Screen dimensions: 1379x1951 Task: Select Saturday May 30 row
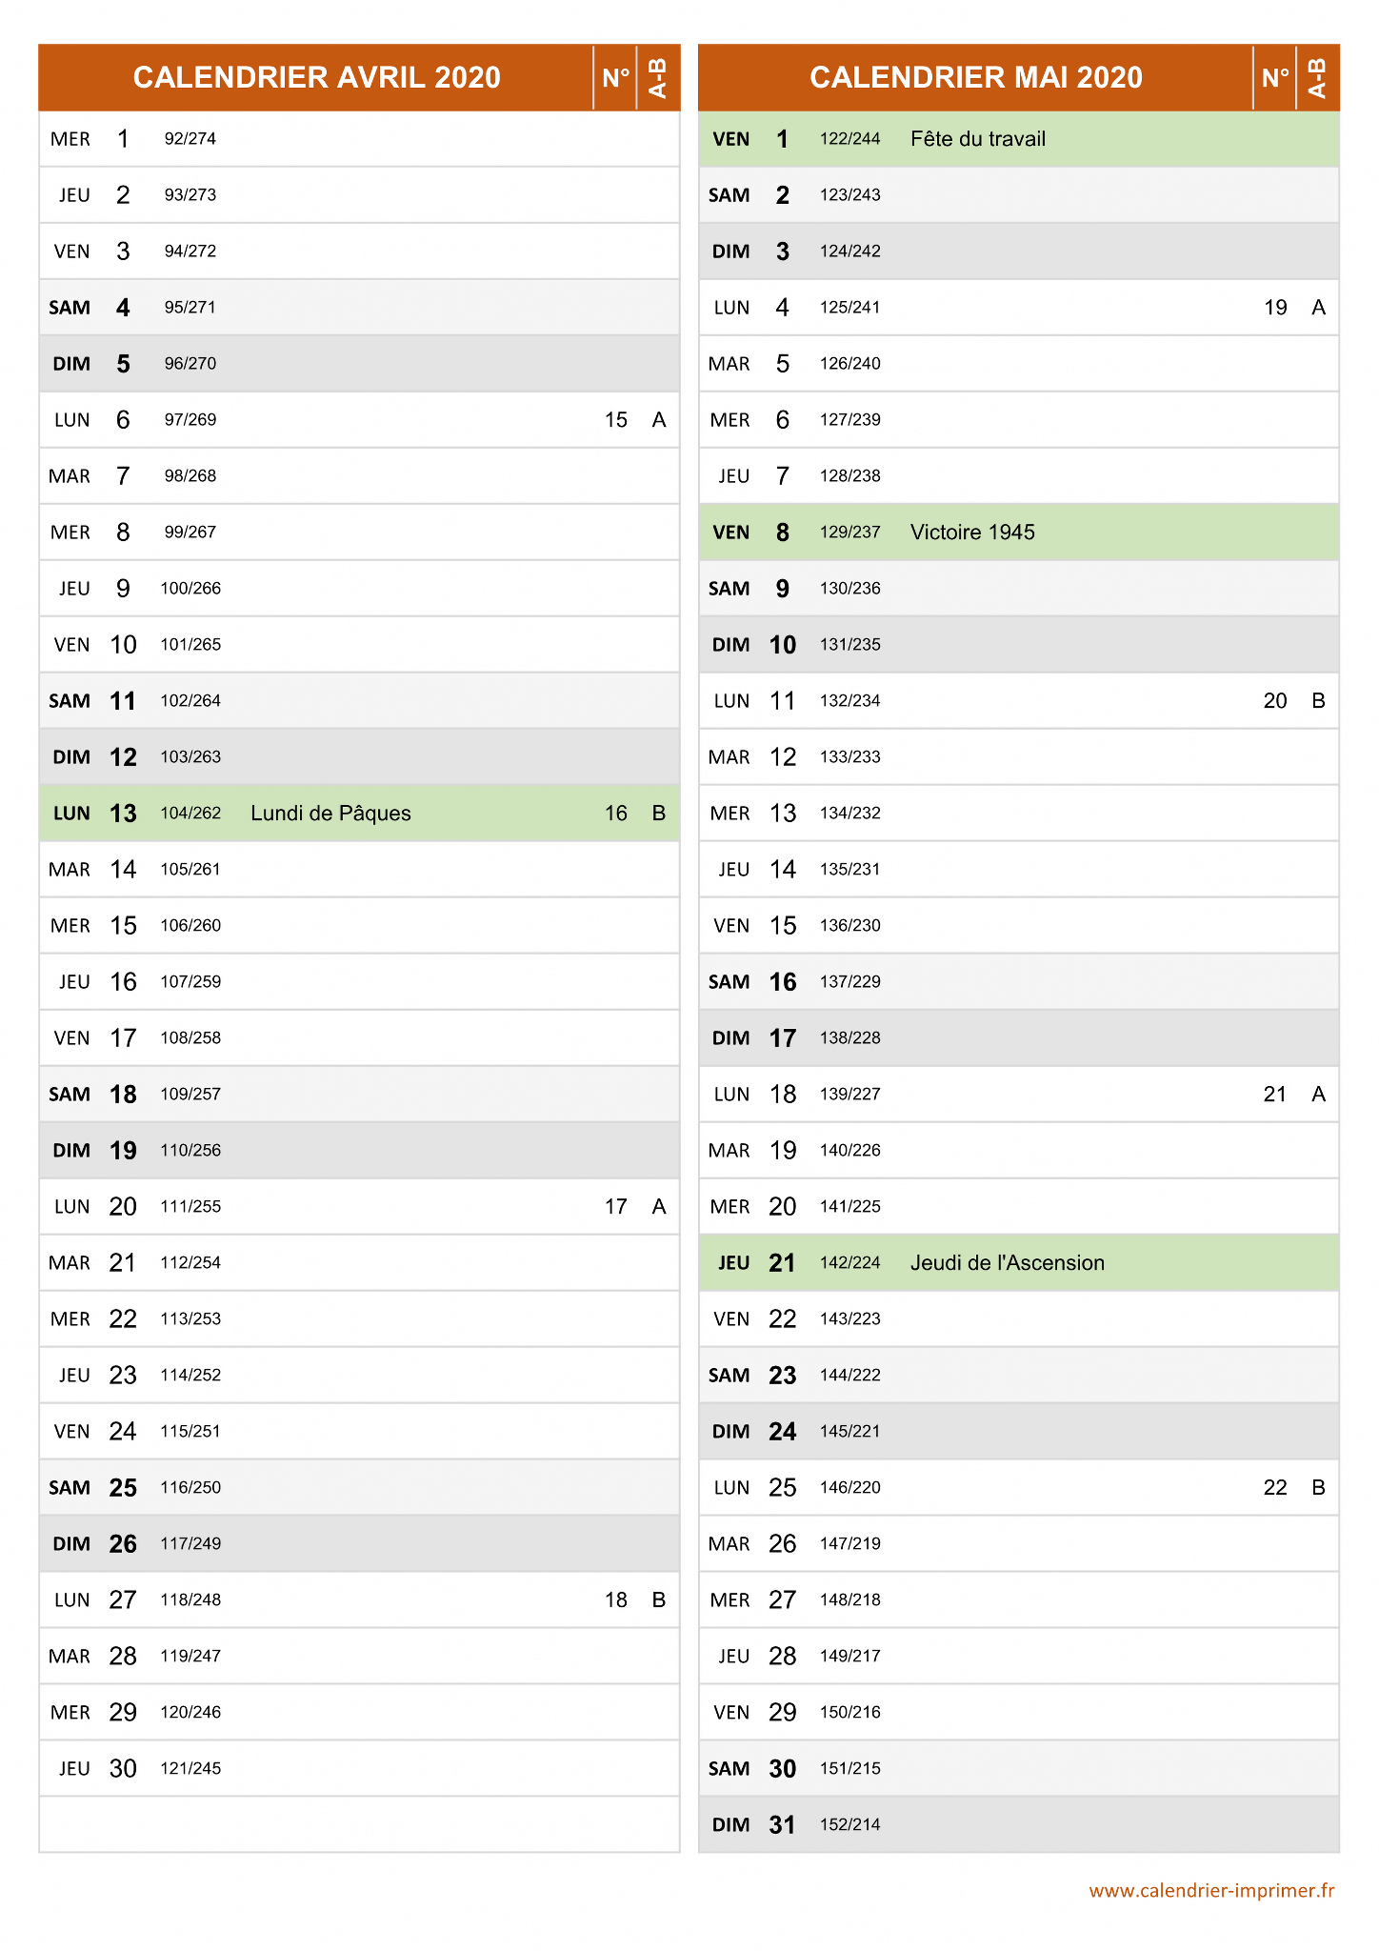[x=1019, y=1769]
